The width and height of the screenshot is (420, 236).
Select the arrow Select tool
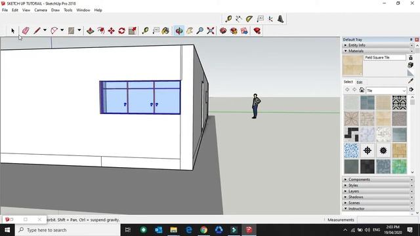[12, 31]
